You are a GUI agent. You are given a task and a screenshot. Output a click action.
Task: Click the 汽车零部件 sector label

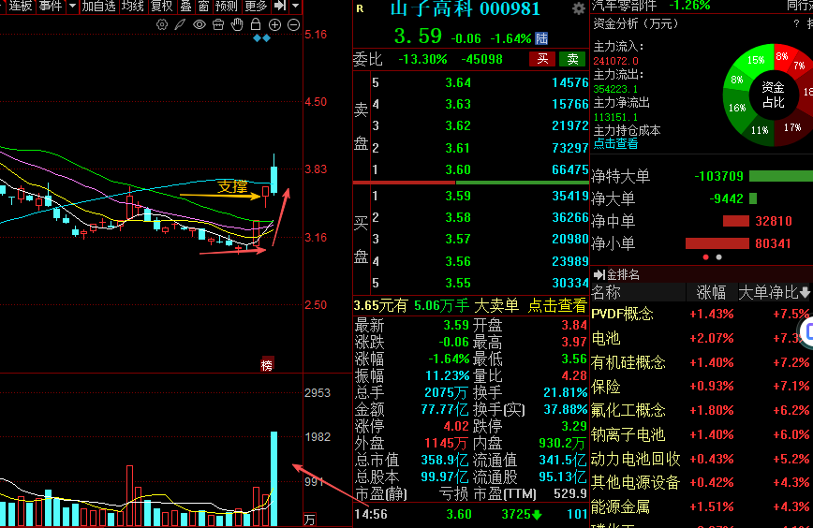point(624,6)
